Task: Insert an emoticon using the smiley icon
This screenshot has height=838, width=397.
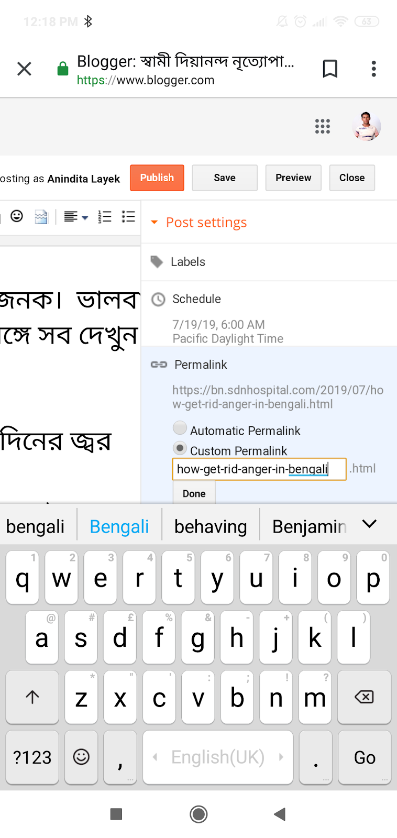Action: point(17,216)
